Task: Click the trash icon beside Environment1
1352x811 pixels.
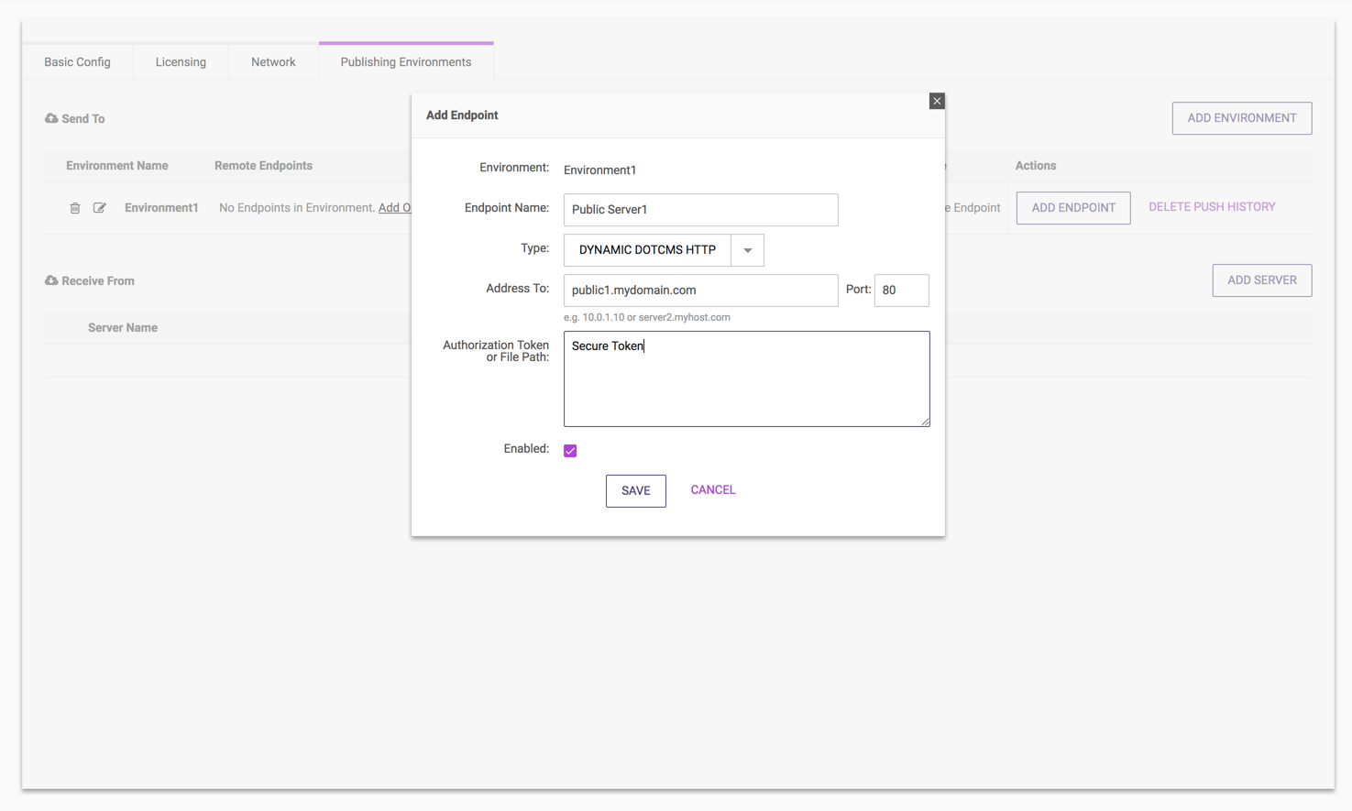Action: (75, 208)
